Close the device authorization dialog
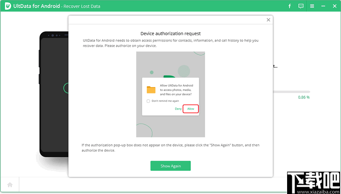This screenshot has height=194, width=341. tap(268, 20)
